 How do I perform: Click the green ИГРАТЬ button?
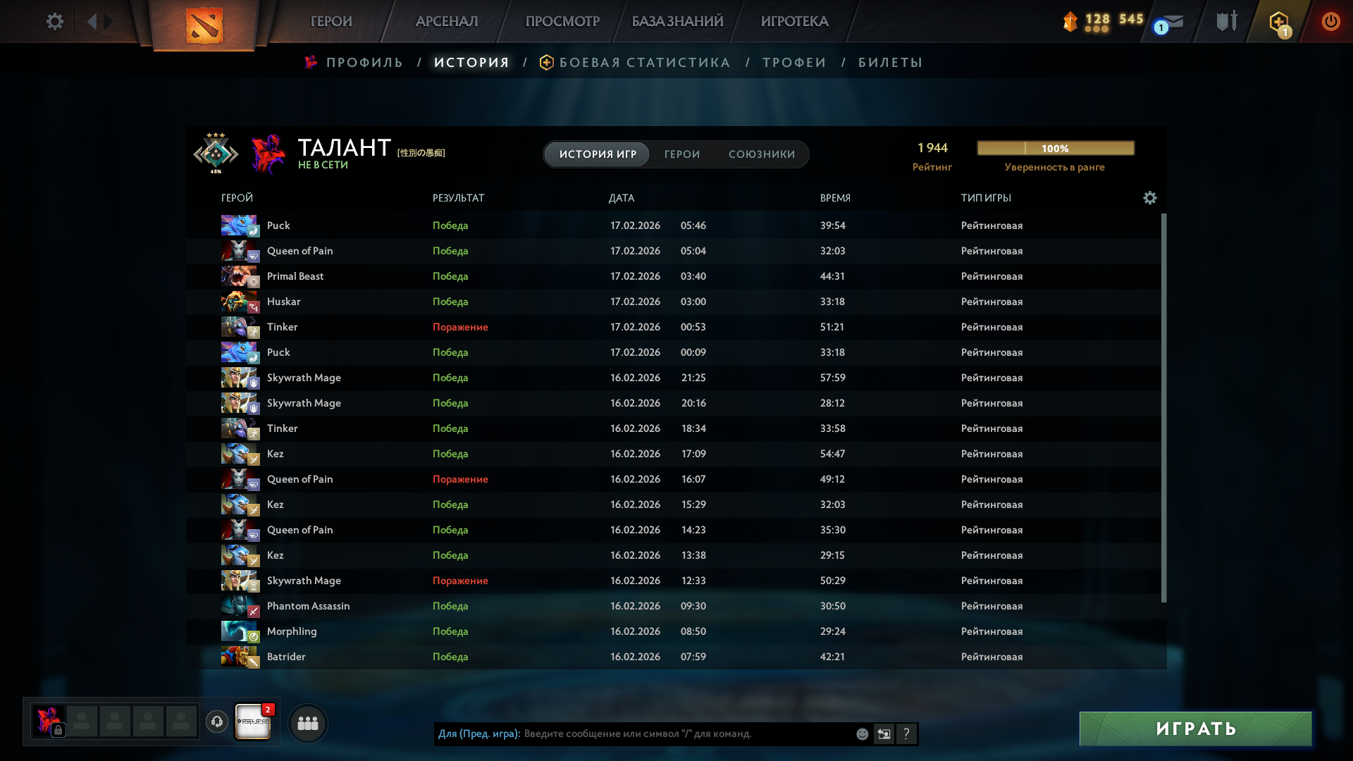1195,729
